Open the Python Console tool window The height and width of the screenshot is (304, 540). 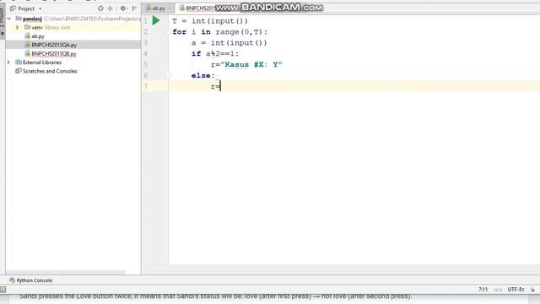(31, 280)
